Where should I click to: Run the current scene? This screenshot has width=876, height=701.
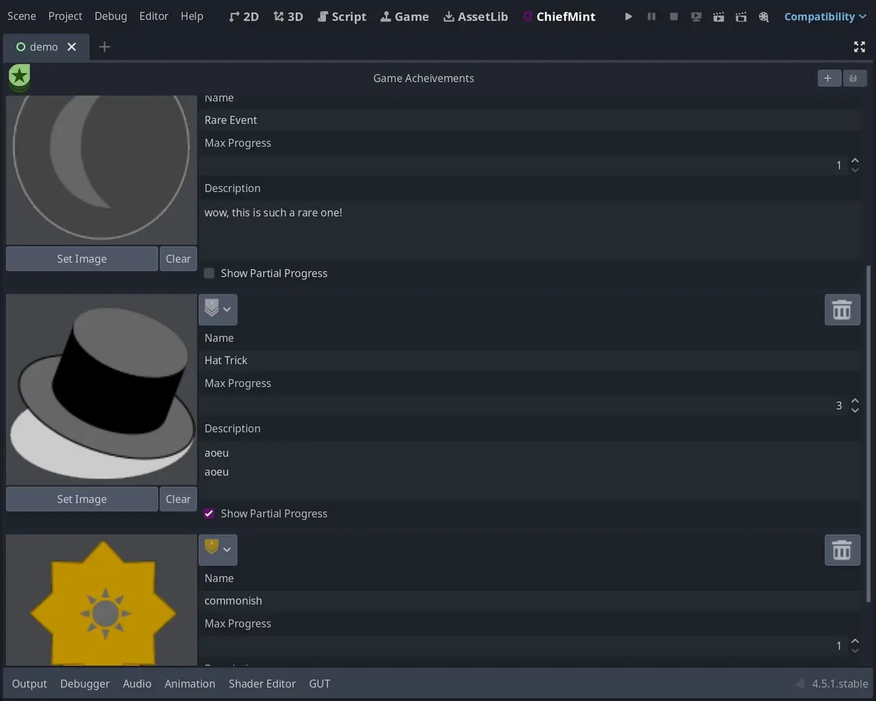pyautogui.click(x=695, y=16)
